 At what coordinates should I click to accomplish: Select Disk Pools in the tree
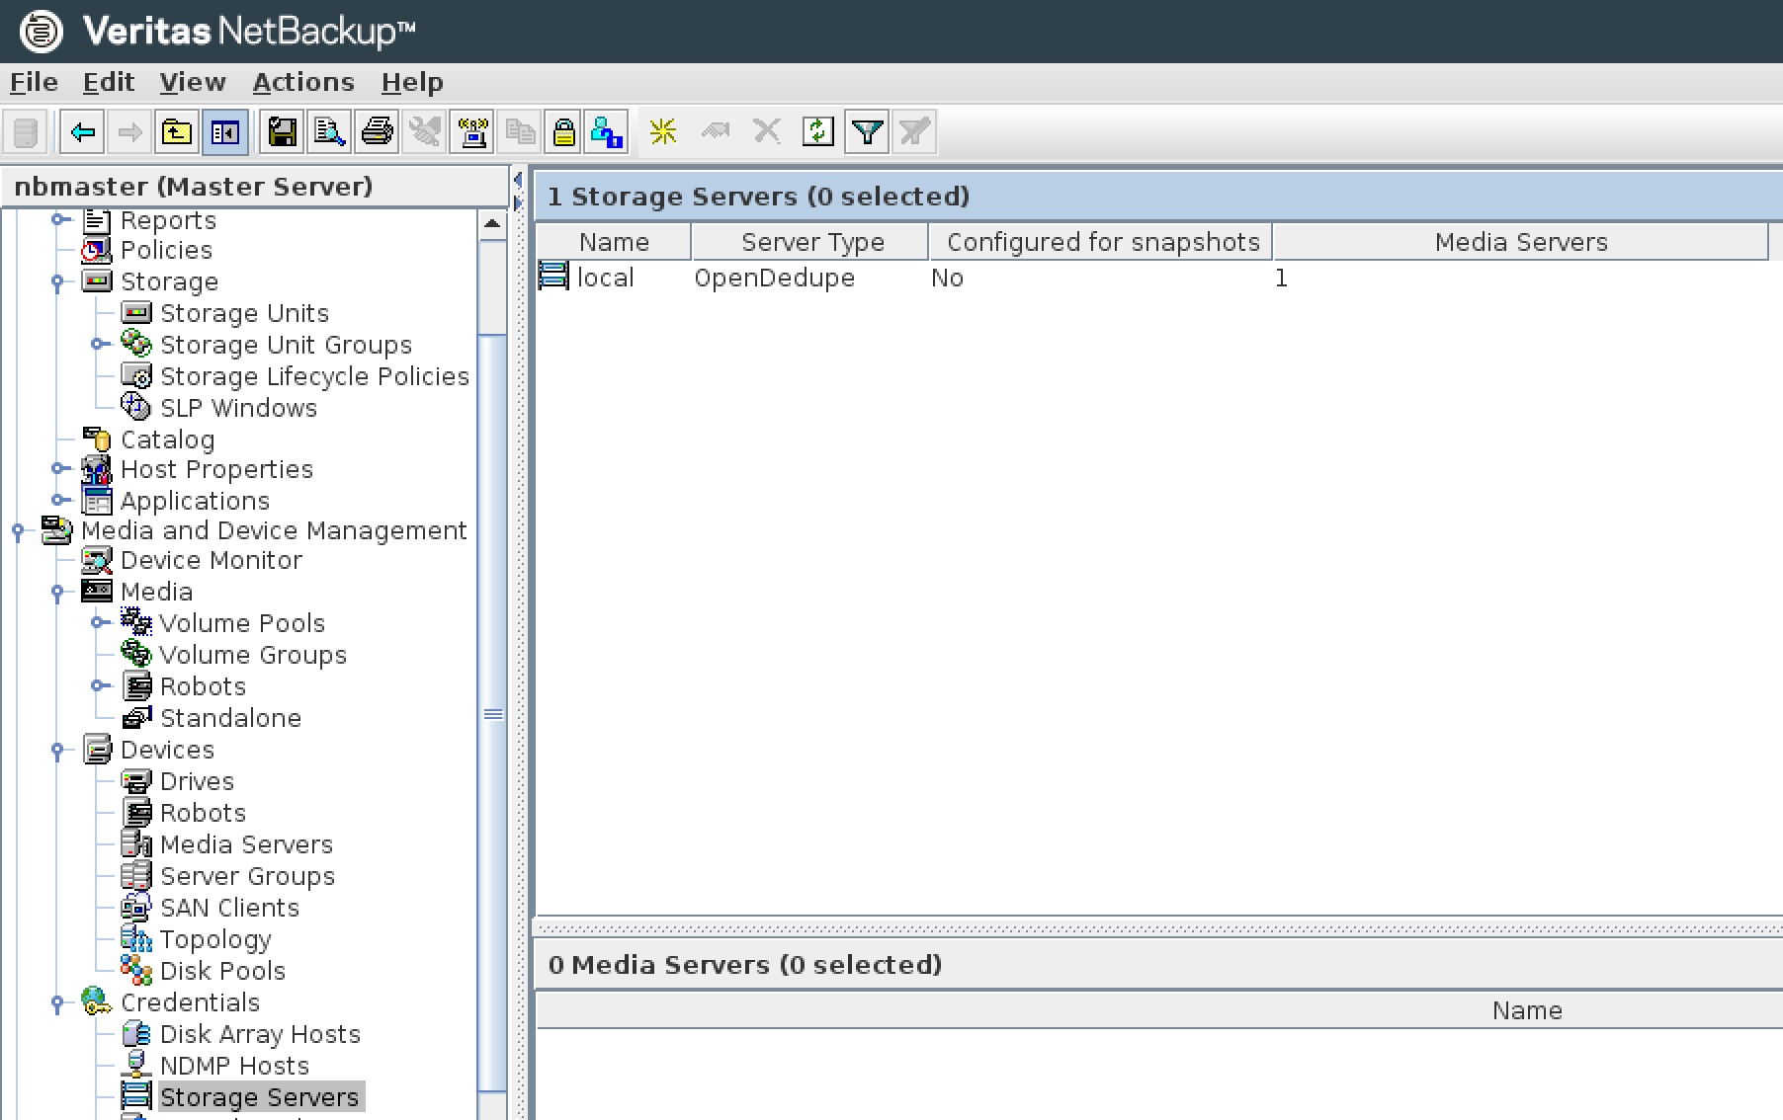(222, 971)
